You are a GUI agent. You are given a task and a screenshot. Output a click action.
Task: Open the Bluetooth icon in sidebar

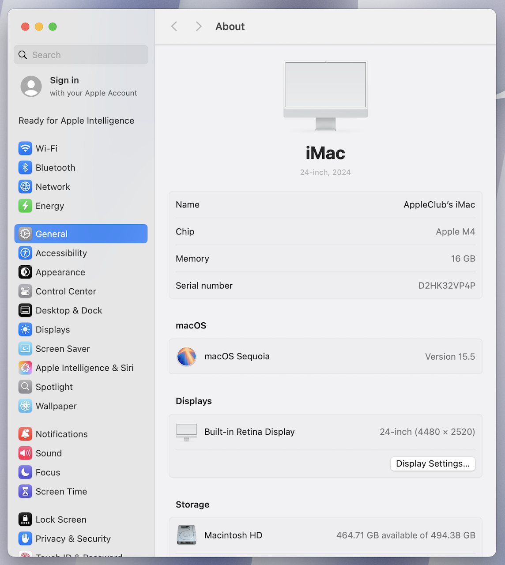tap(25, 168)
